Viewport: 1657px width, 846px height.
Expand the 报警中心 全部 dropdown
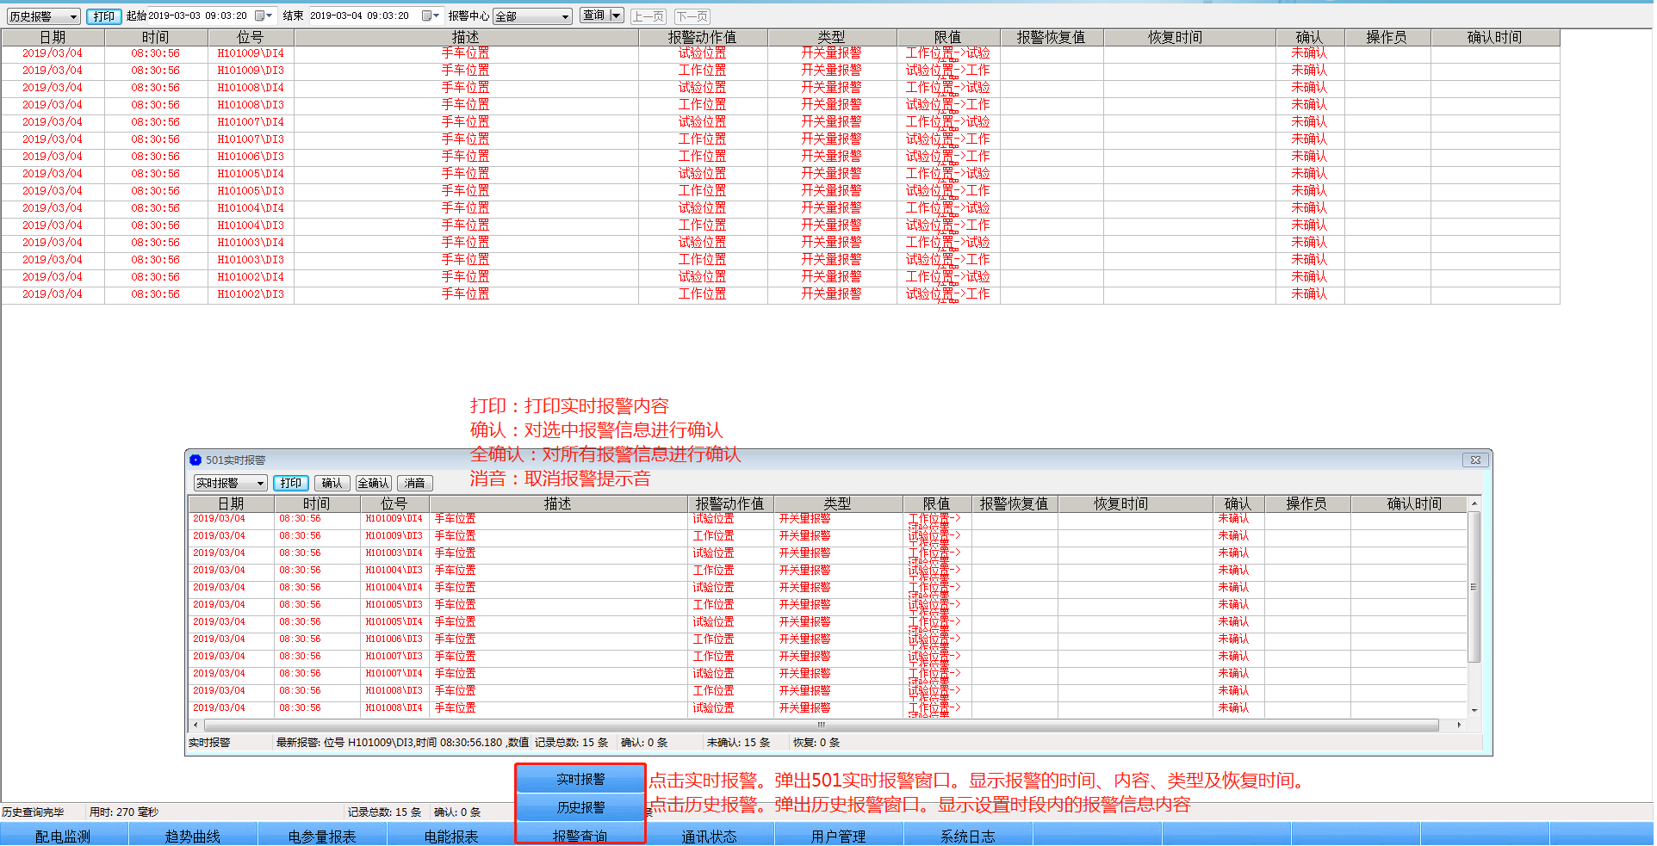click(x=532, y=16)
